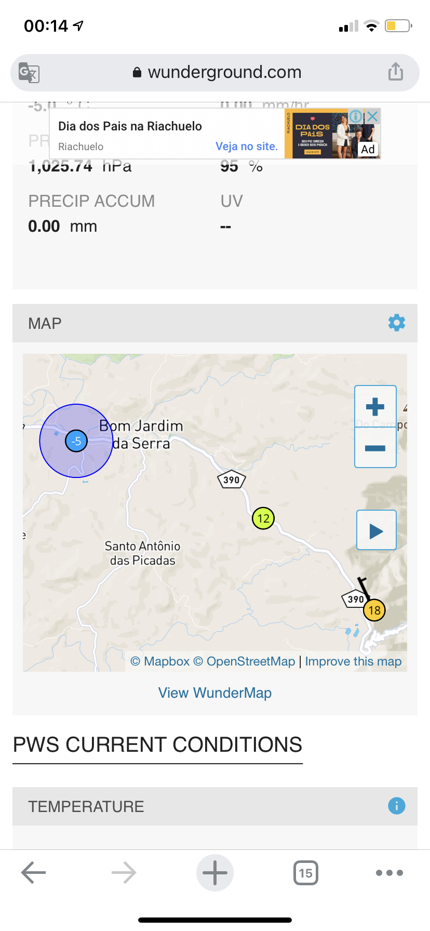
Task: Open Temperature info icon
Action: 397,806
